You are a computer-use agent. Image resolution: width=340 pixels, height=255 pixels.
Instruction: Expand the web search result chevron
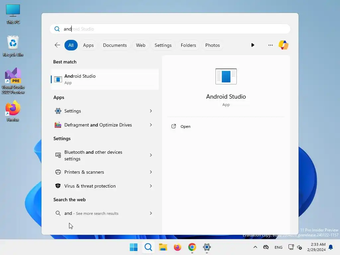(x=151, y=213)
